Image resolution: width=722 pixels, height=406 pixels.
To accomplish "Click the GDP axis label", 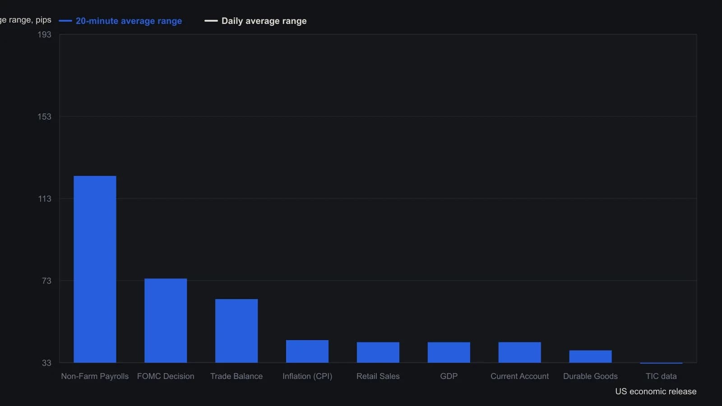I will (449, 376).
